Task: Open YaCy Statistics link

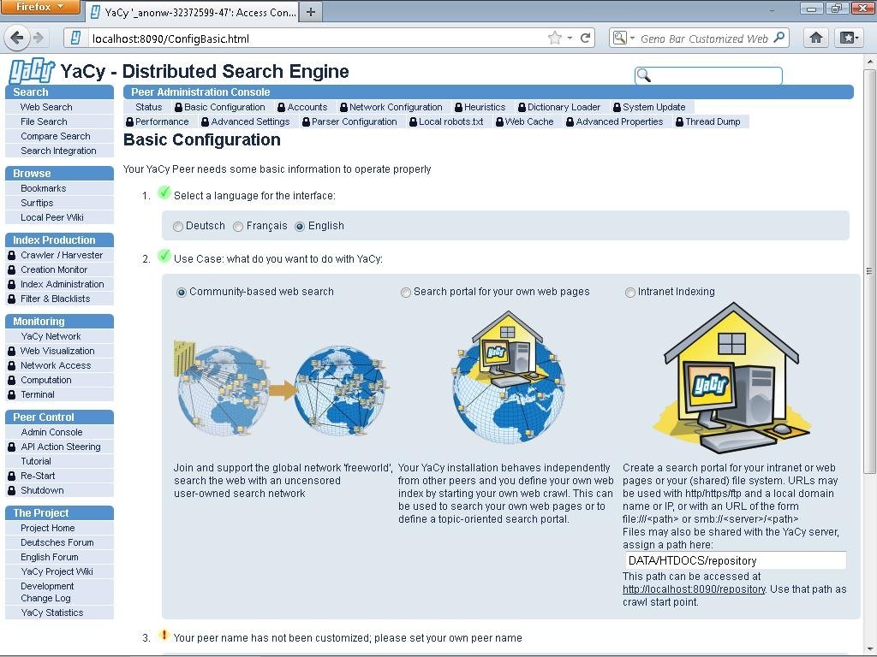Action: tap(52, 613)
